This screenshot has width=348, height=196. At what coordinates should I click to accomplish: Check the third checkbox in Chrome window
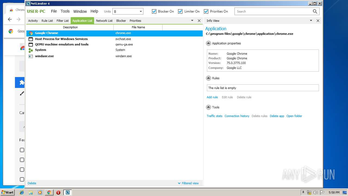[22, 170]
